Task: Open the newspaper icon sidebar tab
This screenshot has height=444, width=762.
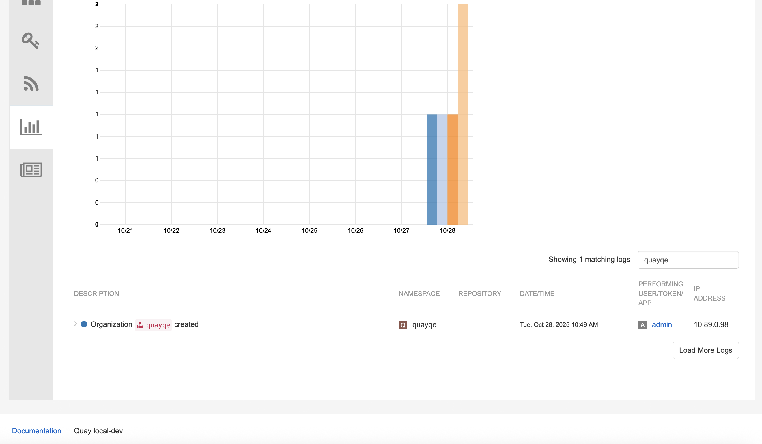Action: [x=31, y=170]
